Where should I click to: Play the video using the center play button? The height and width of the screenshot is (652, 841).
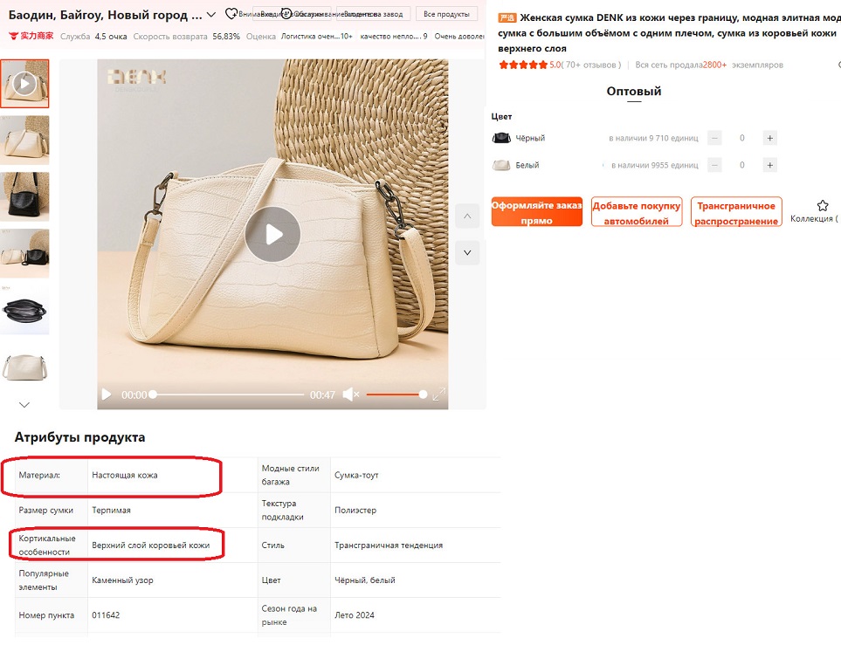tap(272, 234)
